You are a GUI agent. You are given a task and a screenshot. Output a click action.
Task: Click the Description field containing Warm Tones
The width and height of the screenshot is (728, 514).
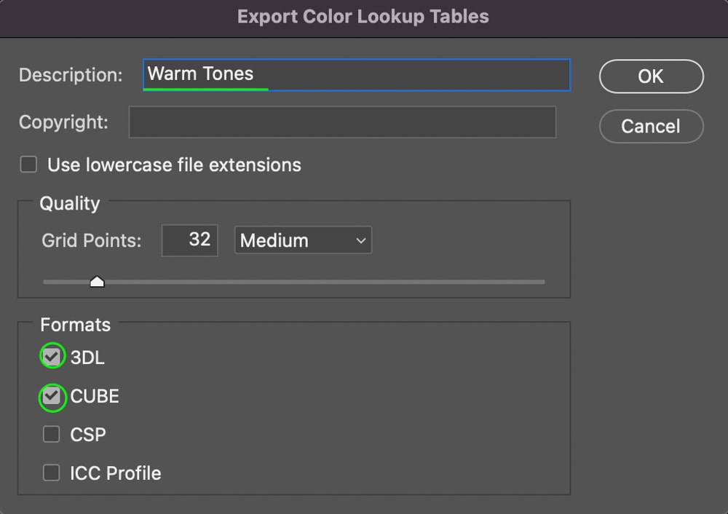[357, 74]
